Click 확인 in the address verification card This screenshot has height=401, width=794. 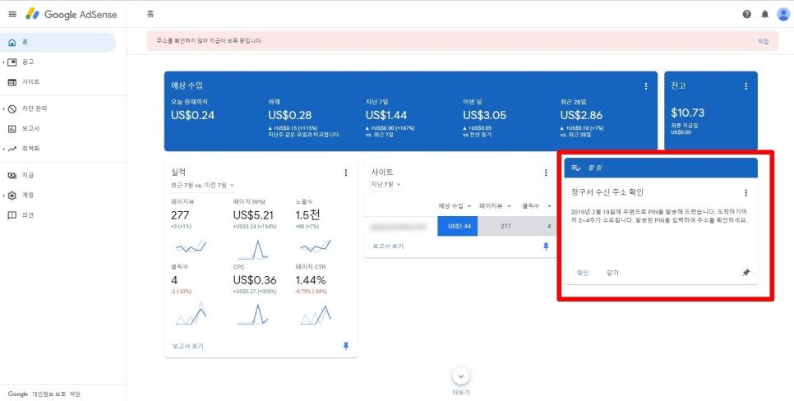click(582, 273)
